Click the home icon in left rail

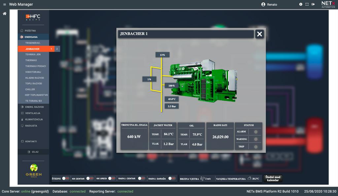tap(5, 14)
